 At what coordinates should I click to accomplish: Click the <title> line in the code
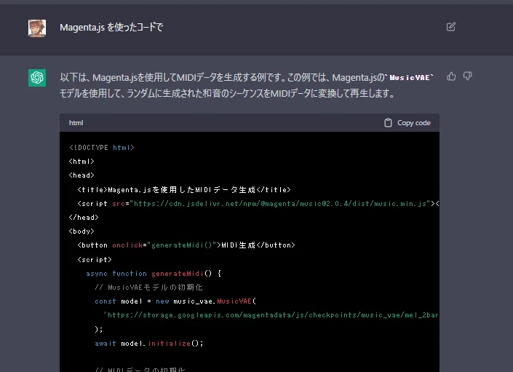[184, 190]
